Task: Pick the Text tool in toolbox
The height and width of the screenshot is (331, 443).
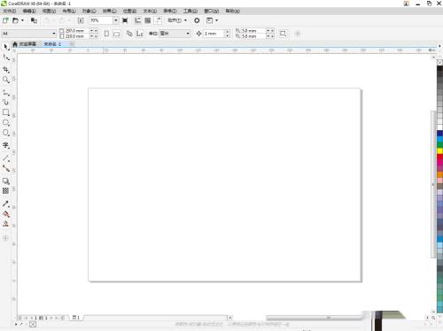Action: tap(6, 145)
